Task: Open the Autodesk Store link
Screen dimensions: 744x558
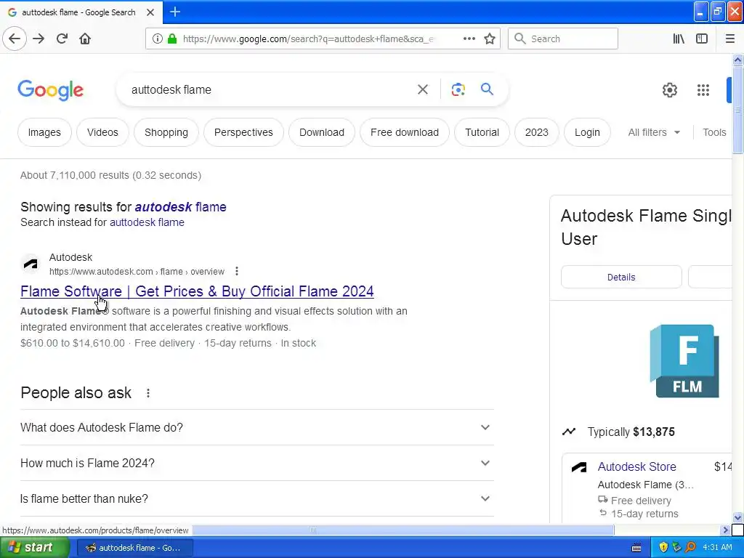Action: coord(636,467)
